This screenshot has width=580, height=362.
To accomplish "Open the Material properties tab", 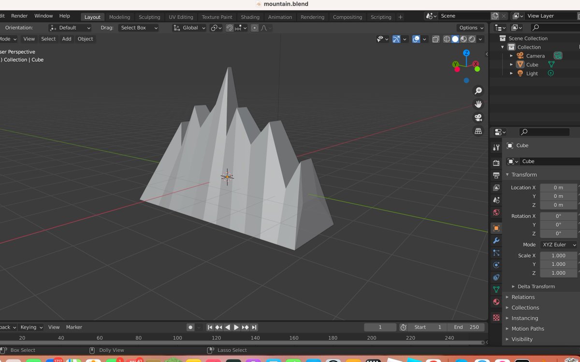I will pyautogui.click(x=496, y=302).
